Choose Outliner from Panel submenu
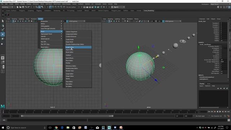231x130 pixels. [78, 55]
